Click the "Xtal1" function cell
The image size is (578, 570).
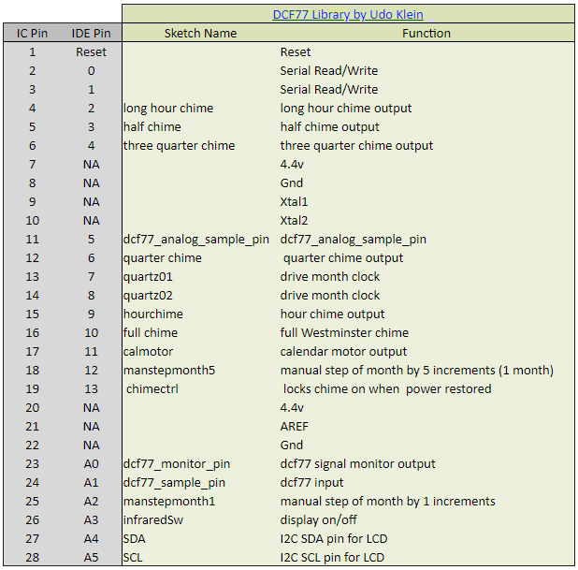point(294,201)
